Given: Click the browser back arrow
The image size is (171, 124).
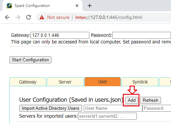Looking at the screenshot, I should pyautogui.click(x=7, y=17).
